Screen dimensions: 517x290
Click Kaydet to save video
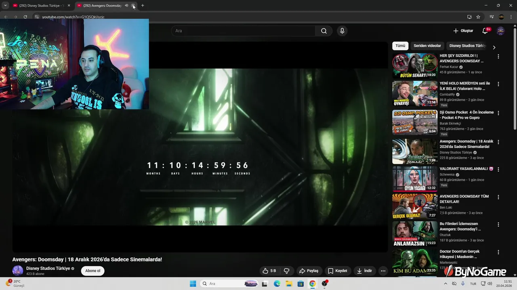[x=337, y=271]
